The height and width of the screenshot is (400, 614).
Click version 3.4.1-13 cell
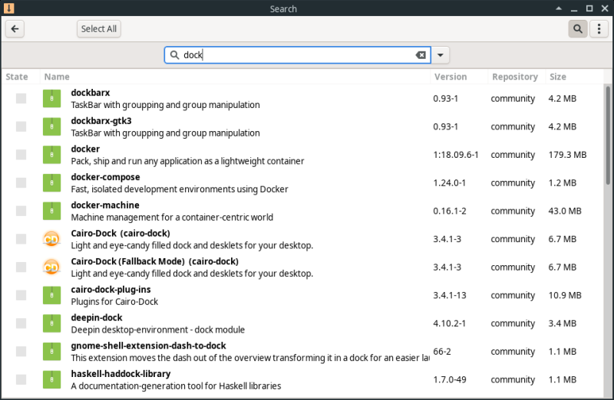coord(450,296)
